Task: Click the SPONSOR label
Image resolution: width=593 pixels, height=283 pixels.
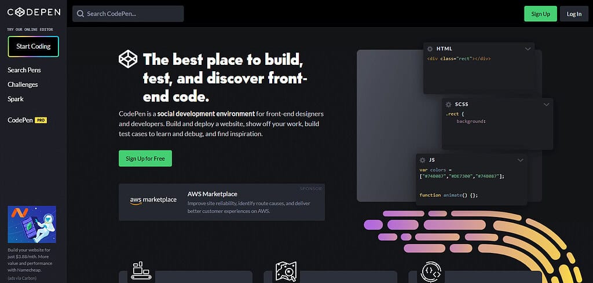Action: pyautogui.click(x=311, y=188)
